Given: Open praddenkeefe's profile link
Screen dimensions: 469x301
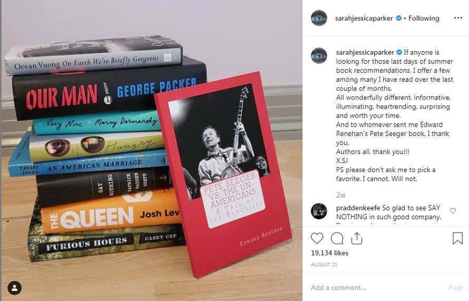Looking at the screenshot, I should click(358, 208).
